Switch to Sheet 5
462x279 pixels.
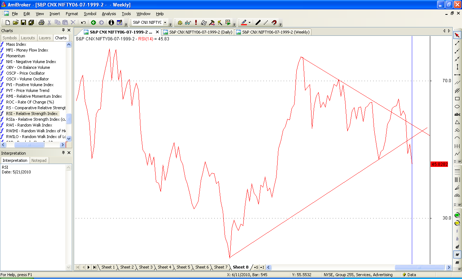183,267
